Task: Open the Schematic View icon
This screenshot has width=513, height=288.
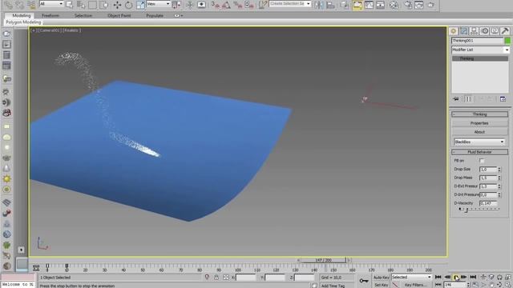Action: pyautogui.click(x=380, y=5)
